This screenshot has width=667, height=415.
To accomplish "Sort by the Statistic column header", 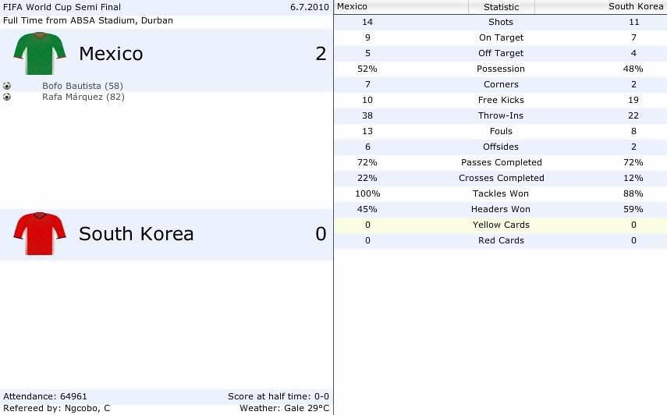I will coord(502,7).
